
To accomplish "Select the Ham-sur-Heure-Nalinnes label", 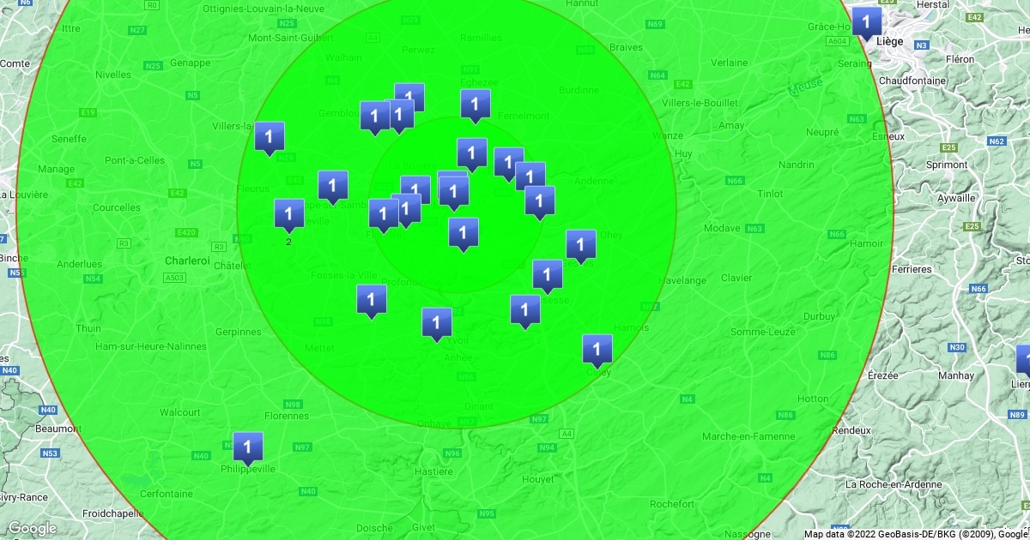I will point(151,346).
